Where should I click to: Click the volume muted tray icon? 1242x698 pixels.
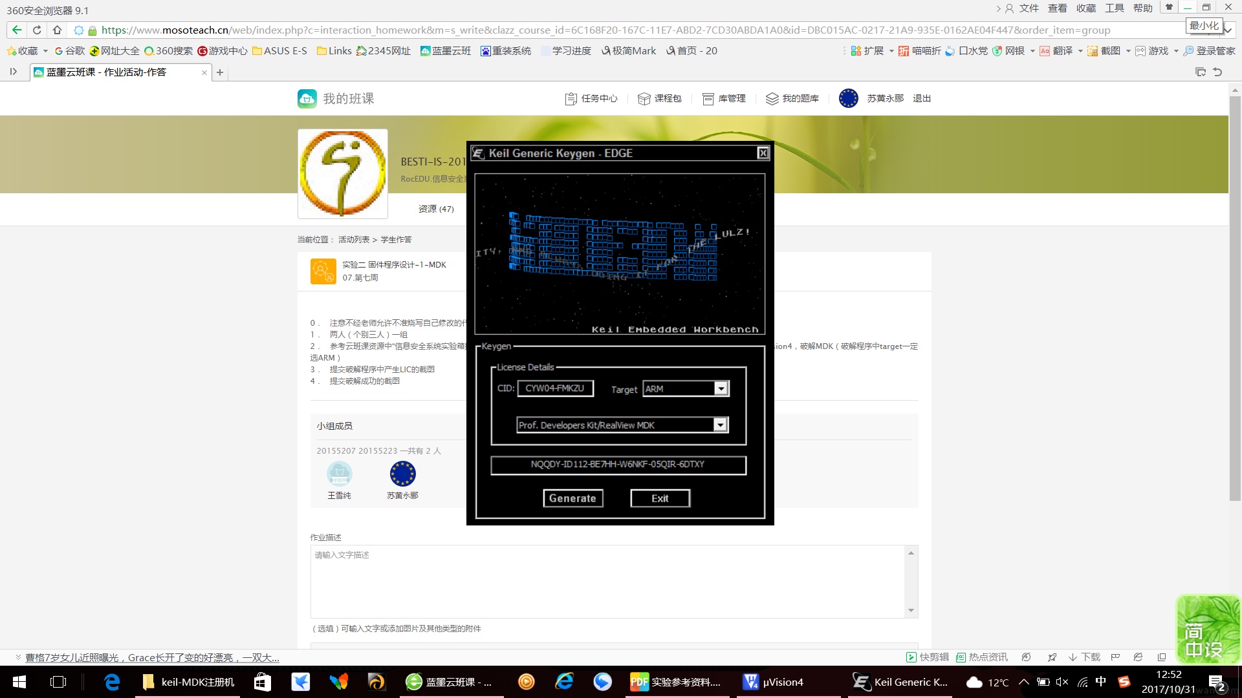(1062, 682)
